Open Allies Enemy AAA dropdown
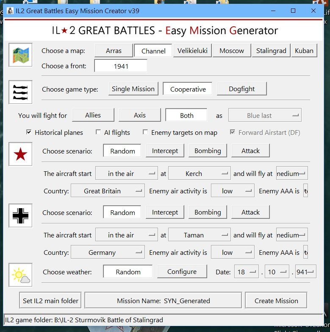Image resolution: width=330 pixels, height=332 pixels. tap(305, 190)
